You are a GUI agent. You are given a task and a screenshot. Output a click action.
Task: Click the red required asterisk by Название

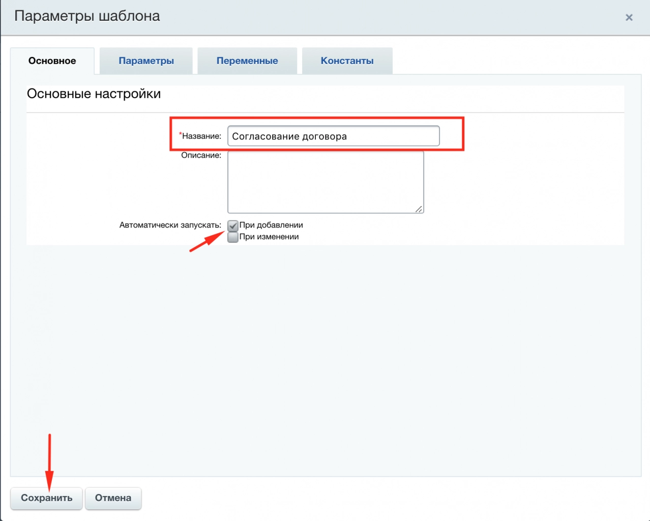tap(180, 134)
